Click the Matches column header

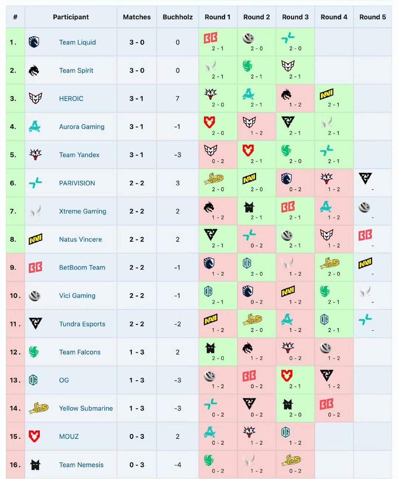[x=137, y=17]
